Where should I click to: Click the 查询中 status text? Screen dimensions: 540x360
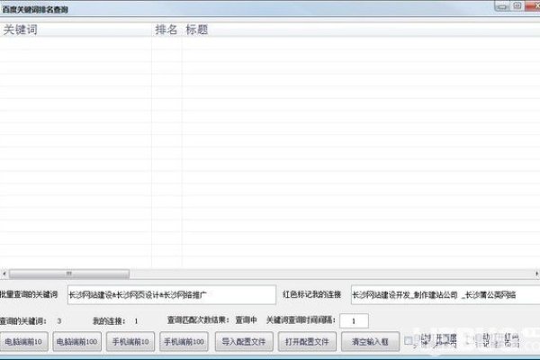[247, 320]
